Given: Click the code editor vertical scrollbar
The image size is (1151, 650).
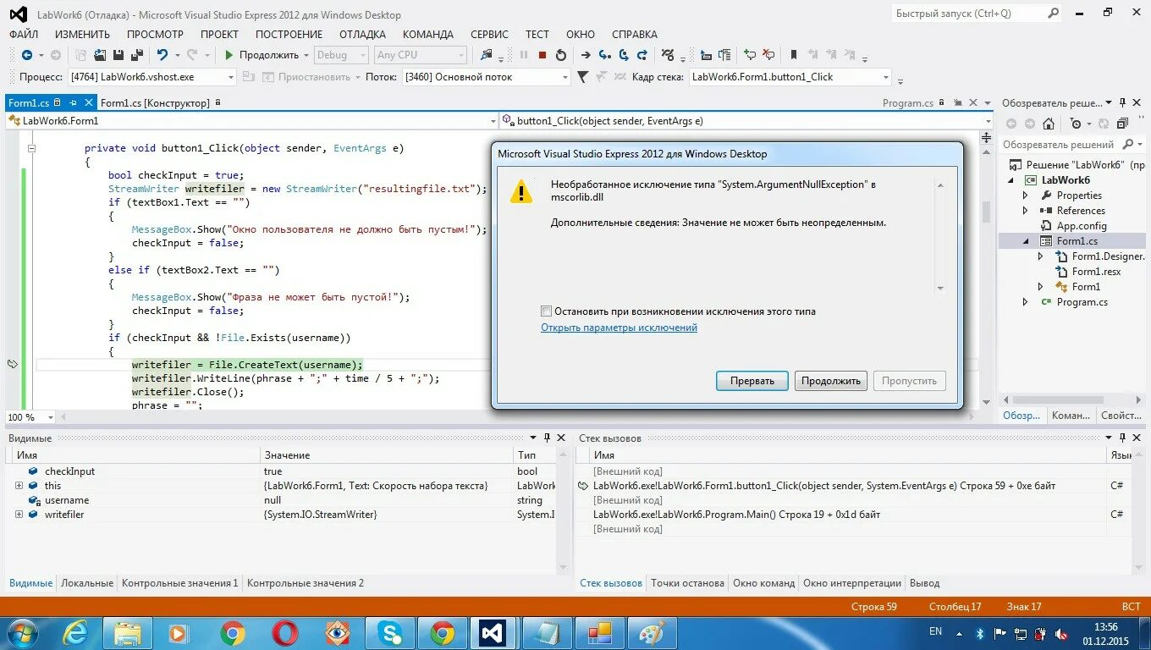Looking at the screenshot, I should (x=985, y=212).
